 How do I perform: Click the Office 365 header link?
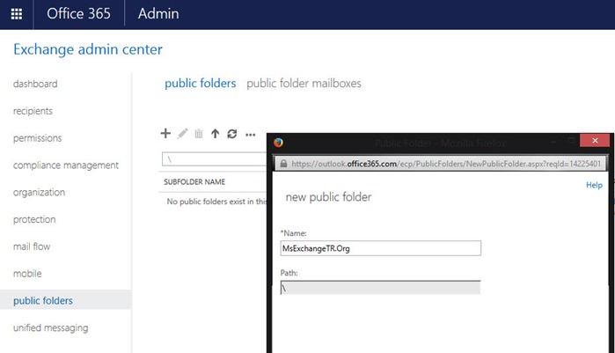[79, 14]
